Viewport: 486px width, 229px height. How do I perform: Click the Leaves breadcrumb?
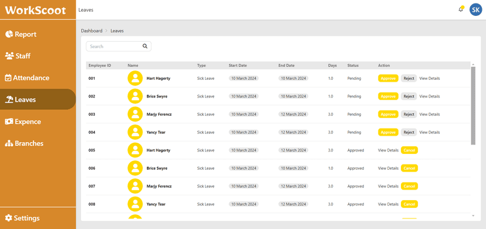click(117, 31)
